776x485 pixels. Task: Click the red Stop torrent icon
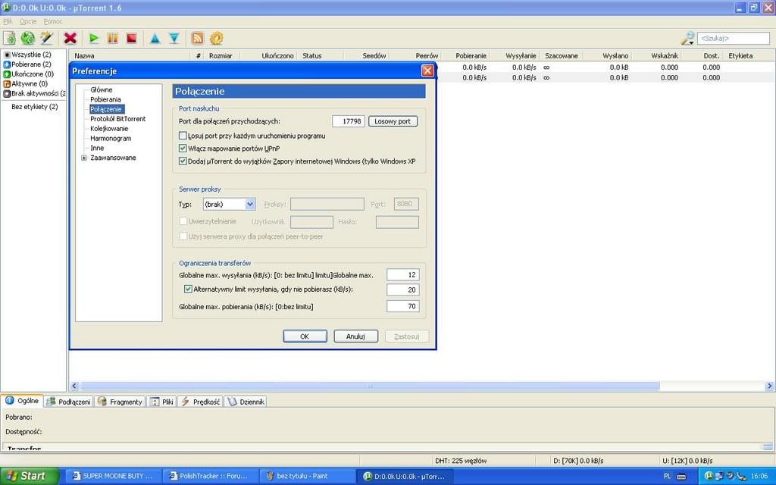click(x=132, y=38)
